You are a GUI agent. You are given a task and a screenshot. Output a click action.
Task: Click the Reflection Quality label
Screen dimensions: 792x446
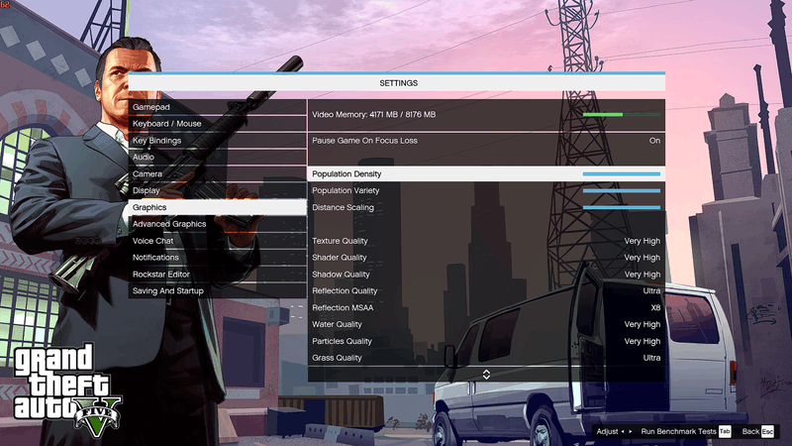pyautogui.click(x=345, y=290)
